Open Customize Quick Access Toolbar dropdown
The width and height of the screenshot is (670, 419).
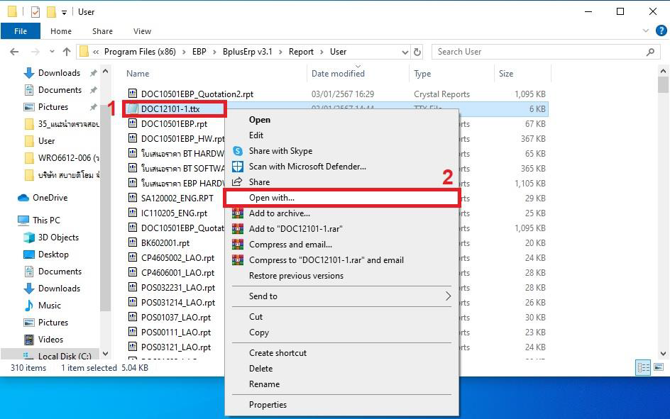coord(64,12)
